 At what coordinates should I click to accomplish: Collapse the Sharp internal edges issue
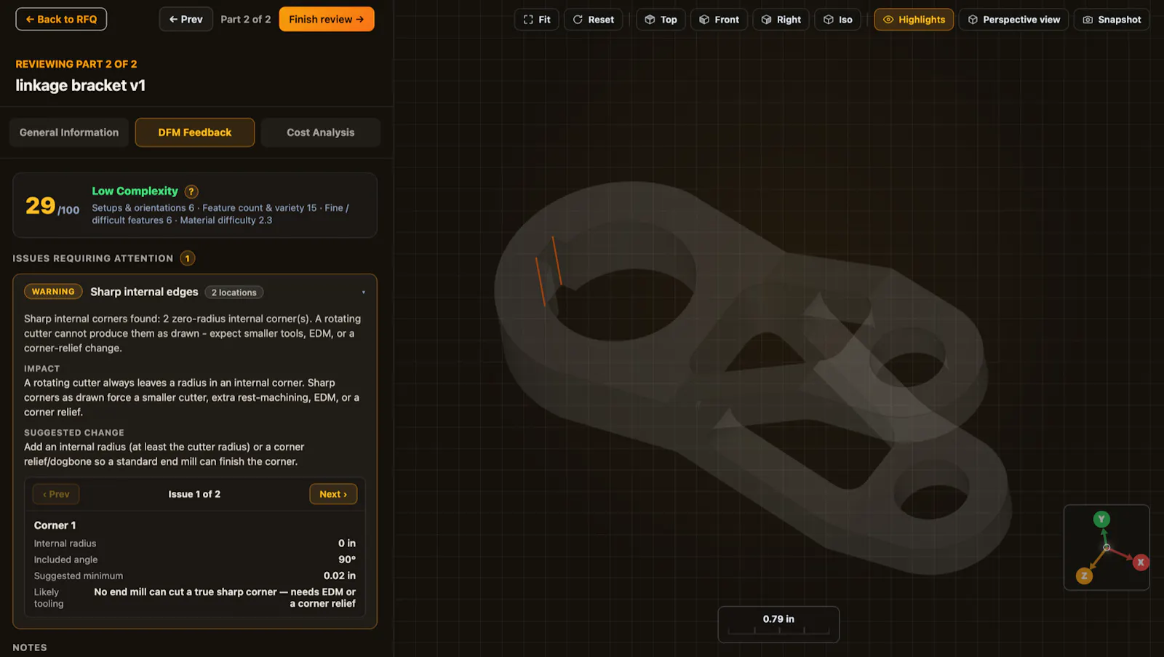tap(363, 292)
